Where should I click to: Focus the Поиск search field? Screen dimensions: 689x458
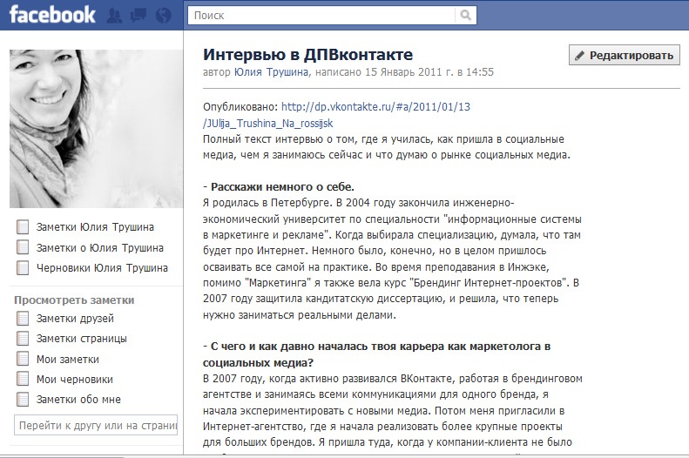coord(321,16)
